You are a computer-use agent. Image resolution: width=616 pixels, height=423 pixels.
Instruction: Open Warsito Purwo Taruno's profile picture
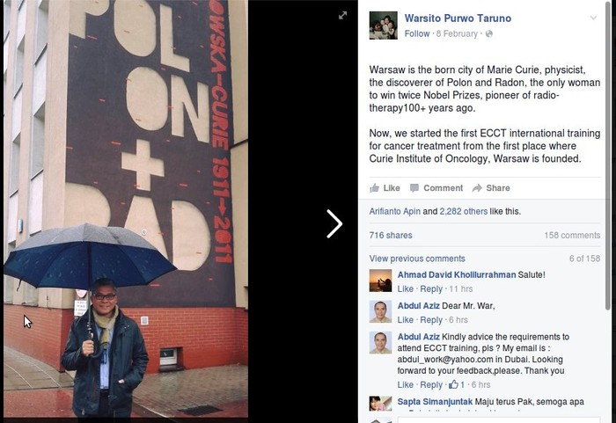(383, 26)
